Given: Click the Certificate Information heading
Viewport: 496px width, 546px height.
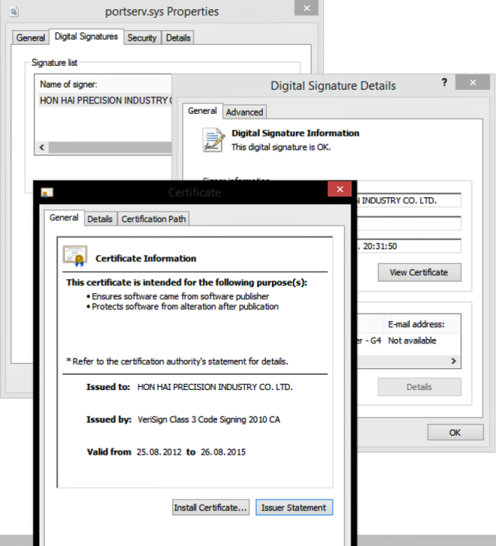Looking at the screenshot, I should coord(146,258).
